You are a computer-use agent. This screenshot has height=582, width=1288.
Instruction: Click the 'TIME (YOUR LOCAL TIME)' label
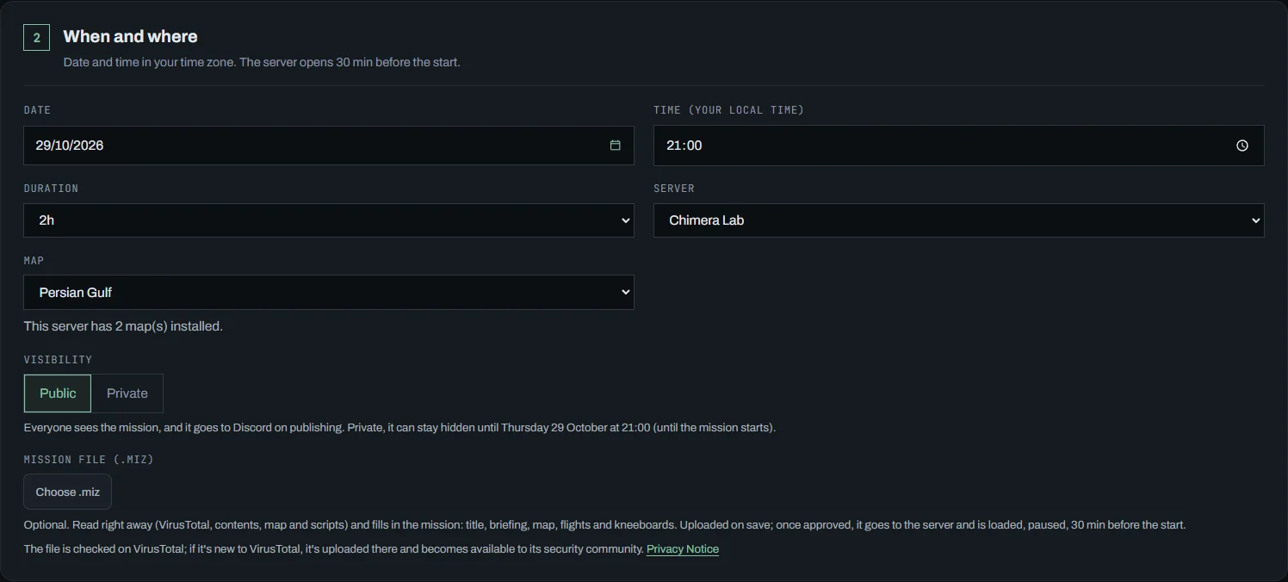click(x=728, y=110)
